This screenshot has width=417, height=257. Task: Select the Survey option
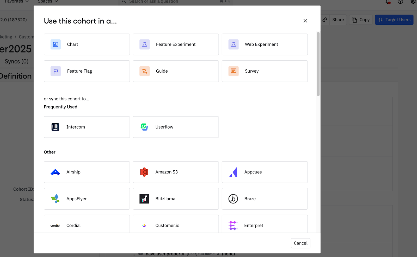(x=265, y=71)
